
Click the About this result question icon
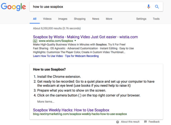pos(118,122)
